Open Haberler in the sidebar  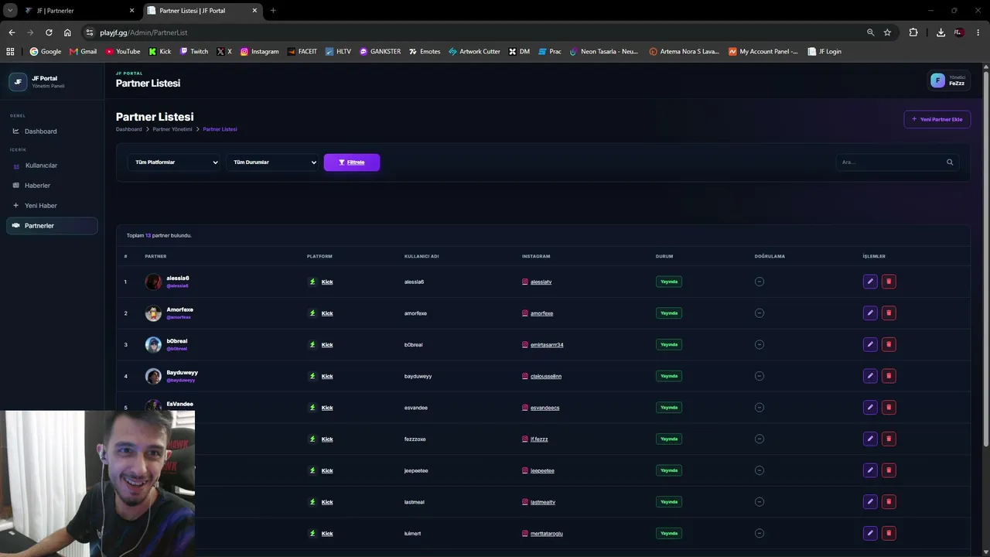pyautogui.click(x=52, y=186)
